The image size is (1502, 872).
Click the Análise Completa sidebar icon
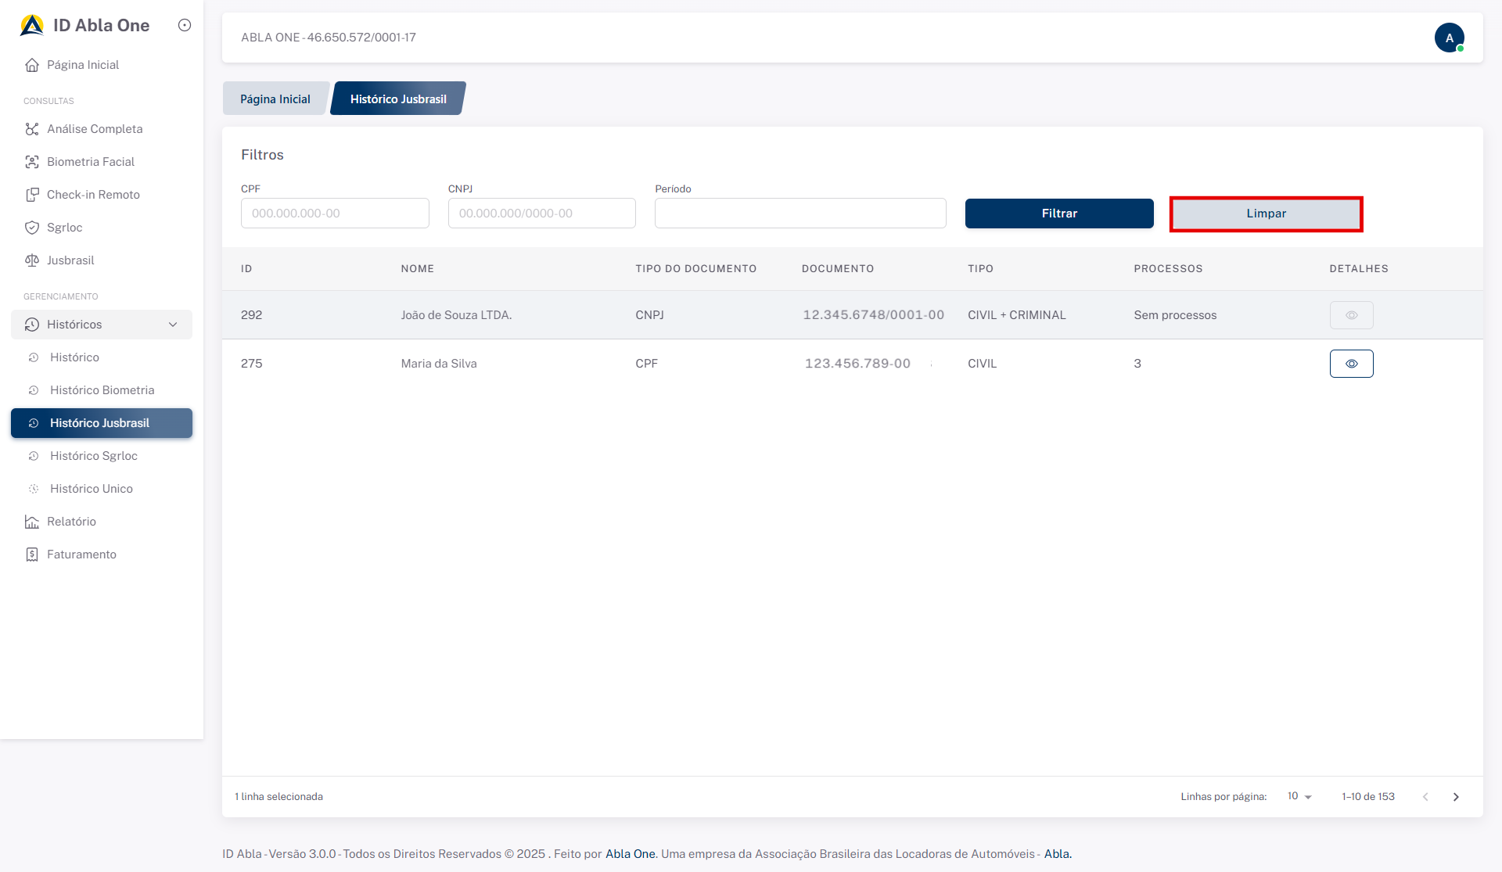[x=32, y=129]
